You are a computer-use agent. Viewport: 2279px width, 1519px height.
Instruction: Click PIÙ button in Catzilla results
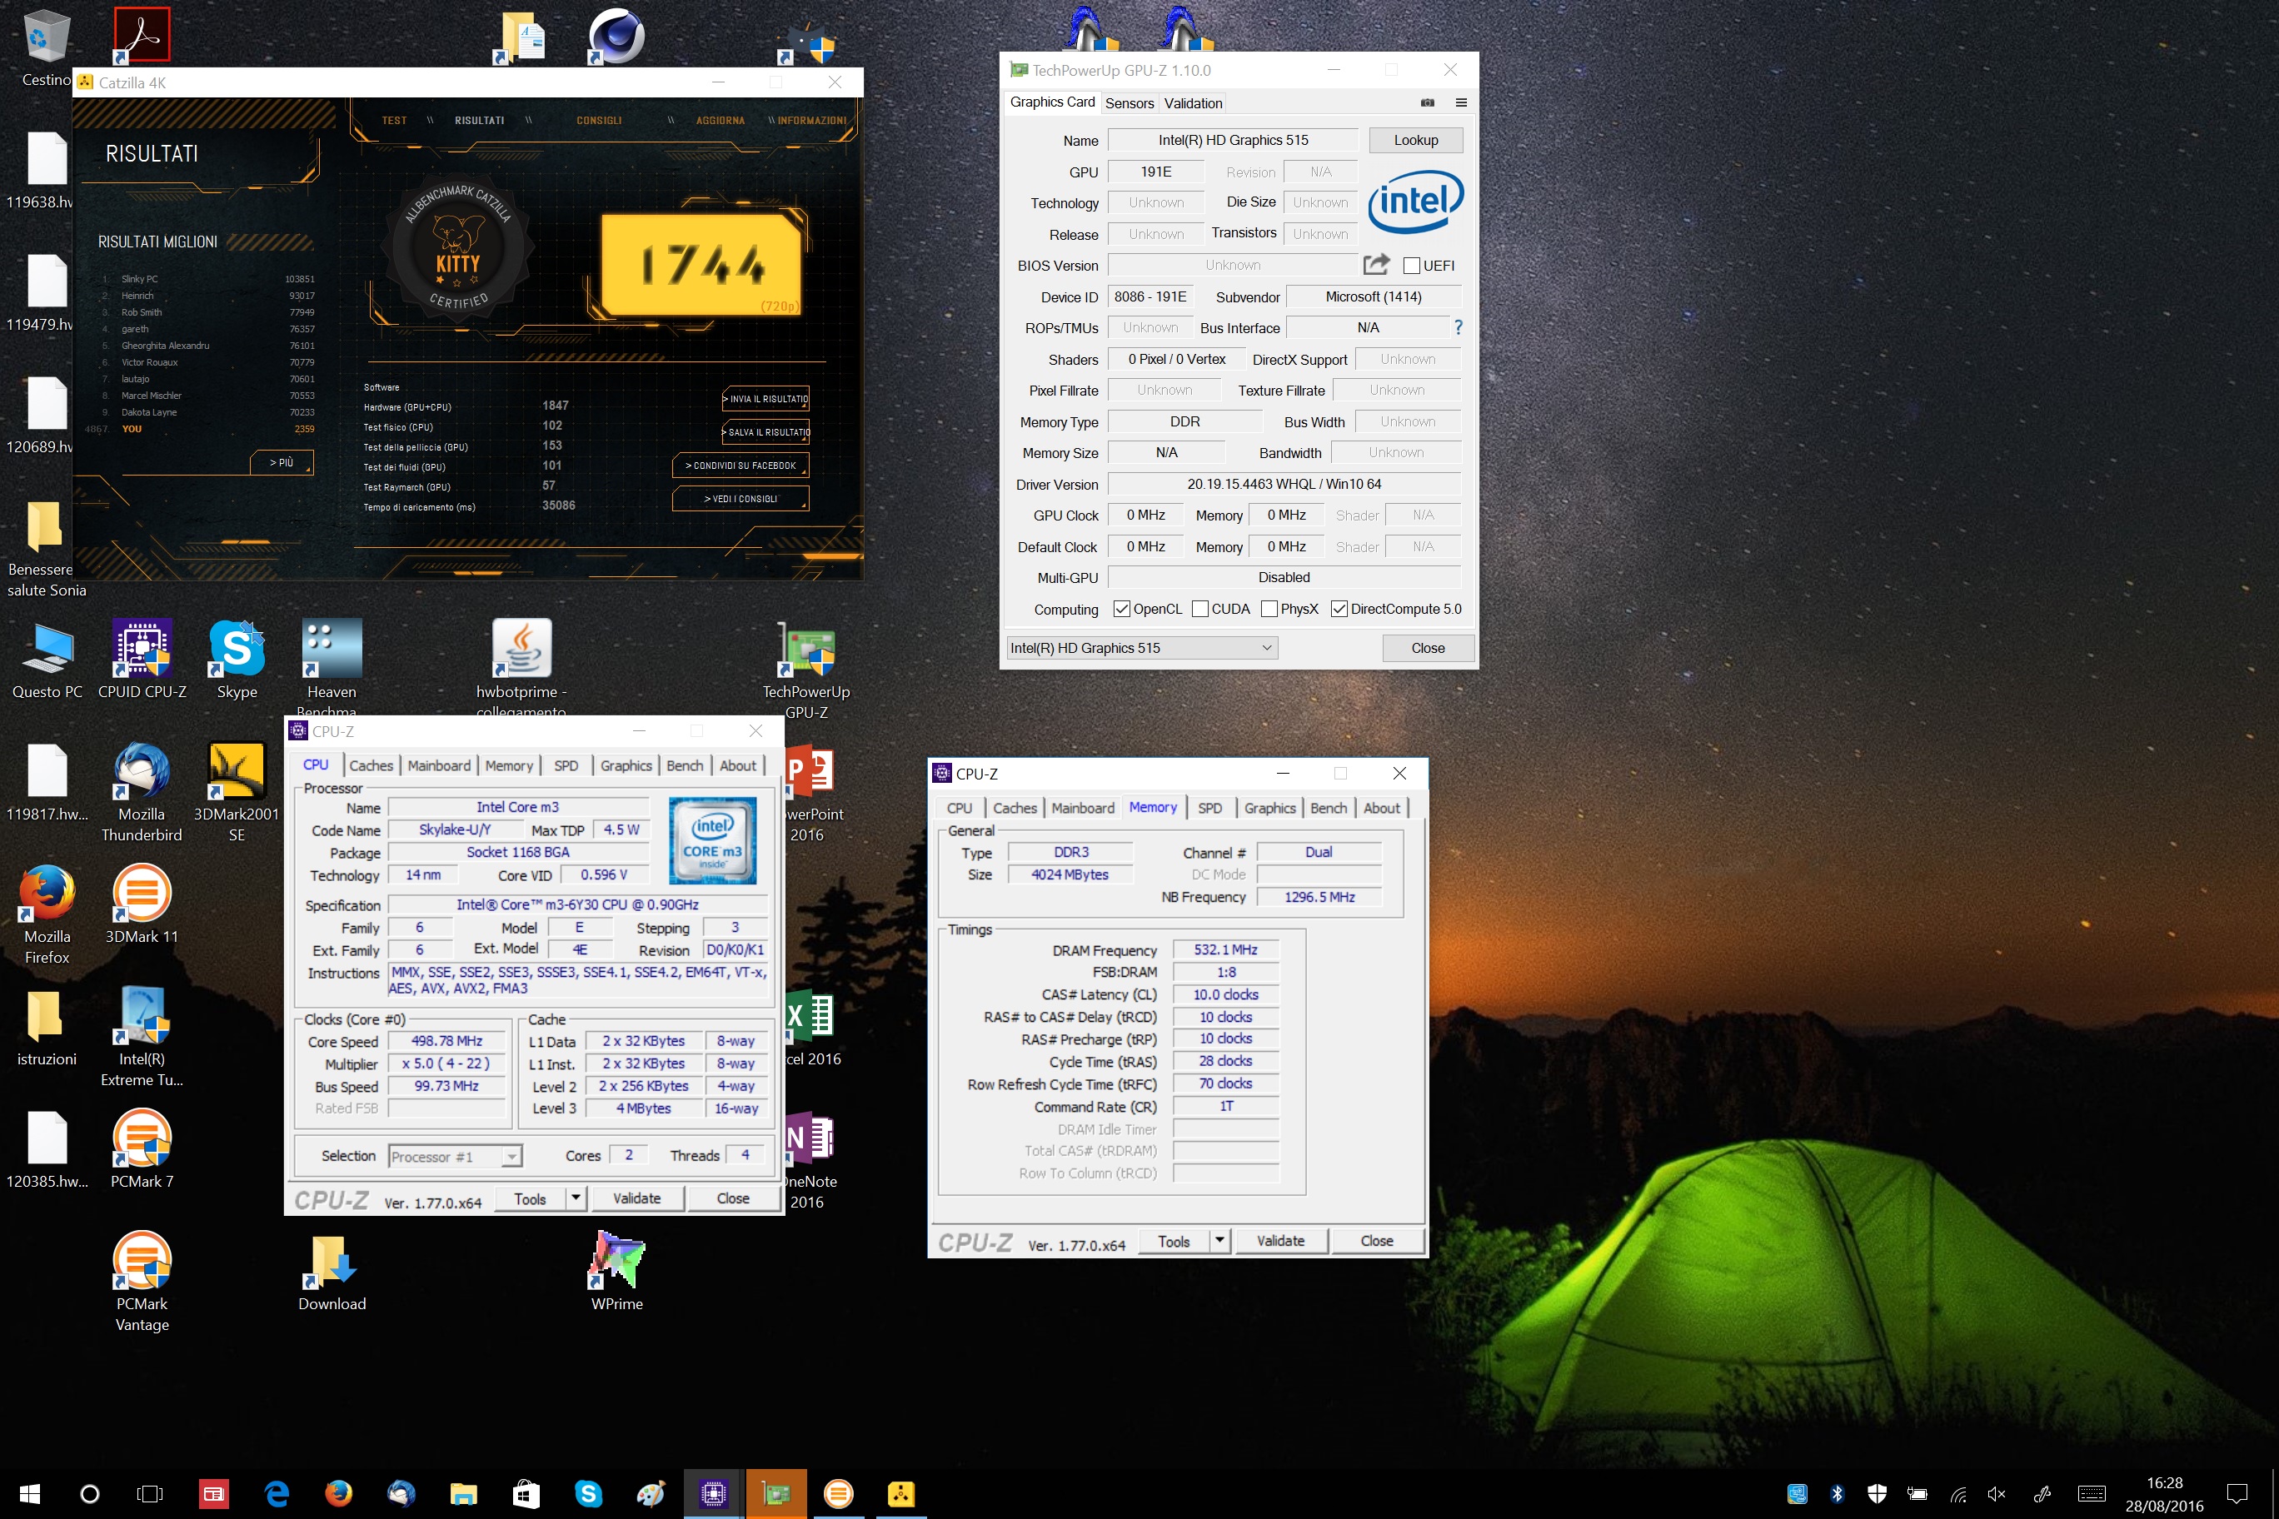[281, 462]
